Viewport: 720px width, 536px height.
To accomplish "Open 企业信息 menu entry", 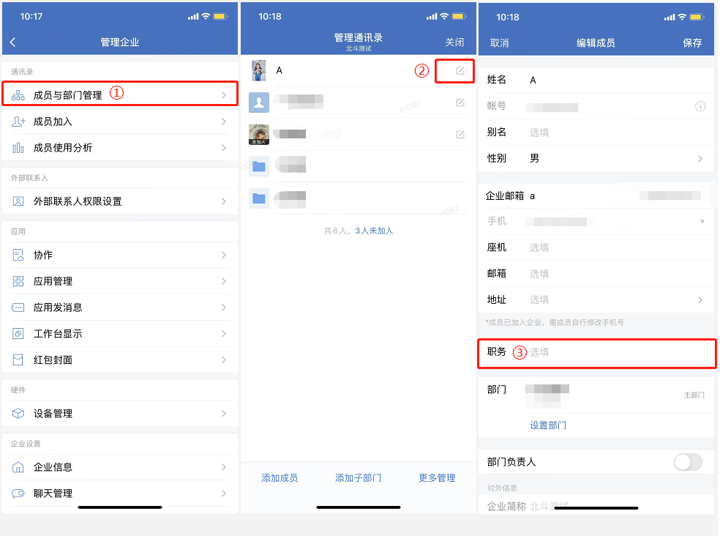I will [120, 467].
